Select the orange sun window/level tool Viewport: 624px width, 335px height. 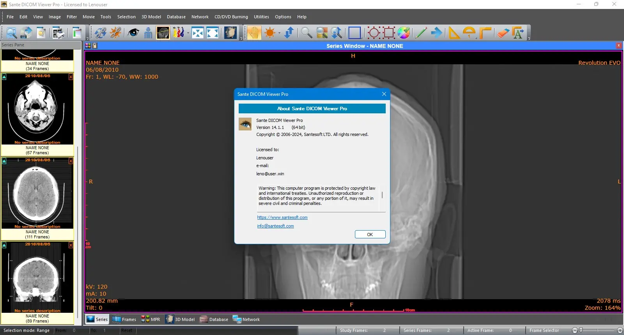[x=269, y=33]
